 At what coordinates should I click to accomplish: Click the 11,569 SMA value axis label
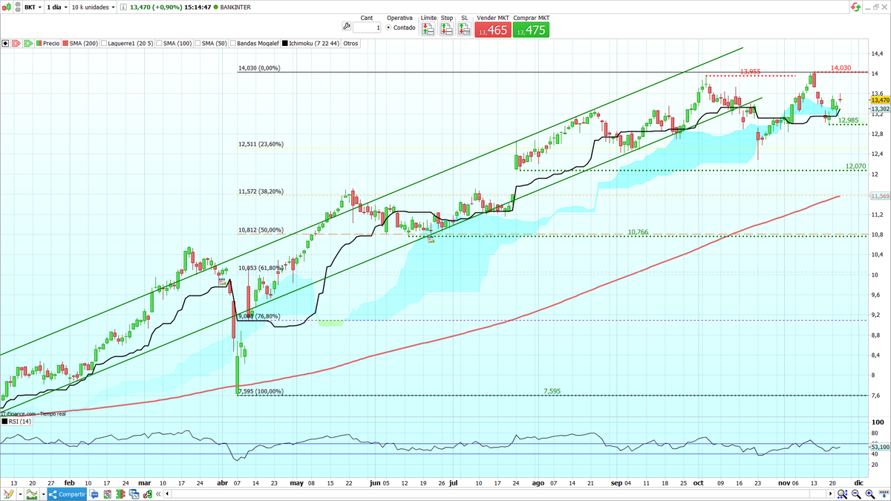tap(880, 196)
